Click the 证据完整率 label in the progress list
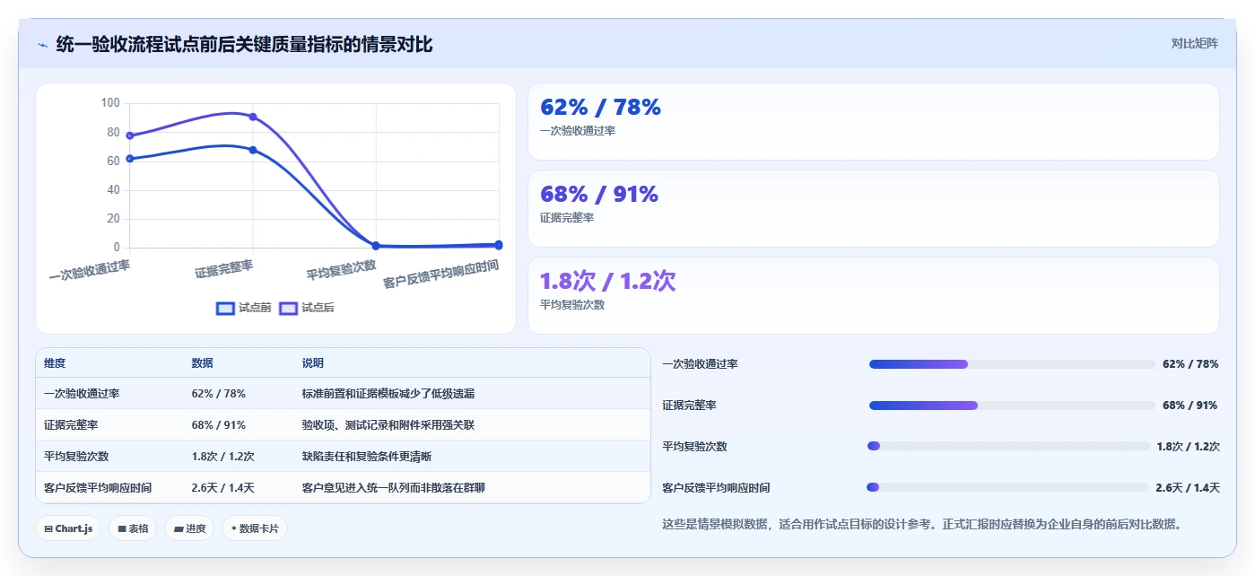 click(689, 406)
